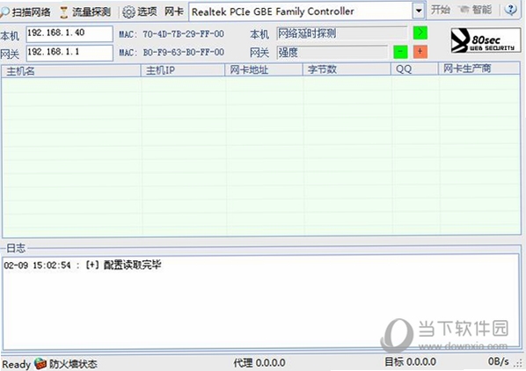526x371 pixels.
Task: Decrease strength with the green minus button
Action: pos(400,52)
